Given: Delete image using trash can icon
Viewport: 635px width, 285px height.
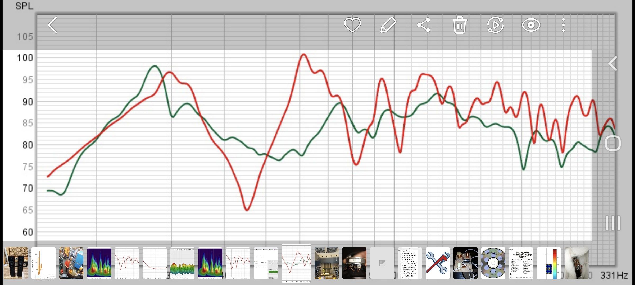Looking at the screenshot, I should tap(460, 25).
